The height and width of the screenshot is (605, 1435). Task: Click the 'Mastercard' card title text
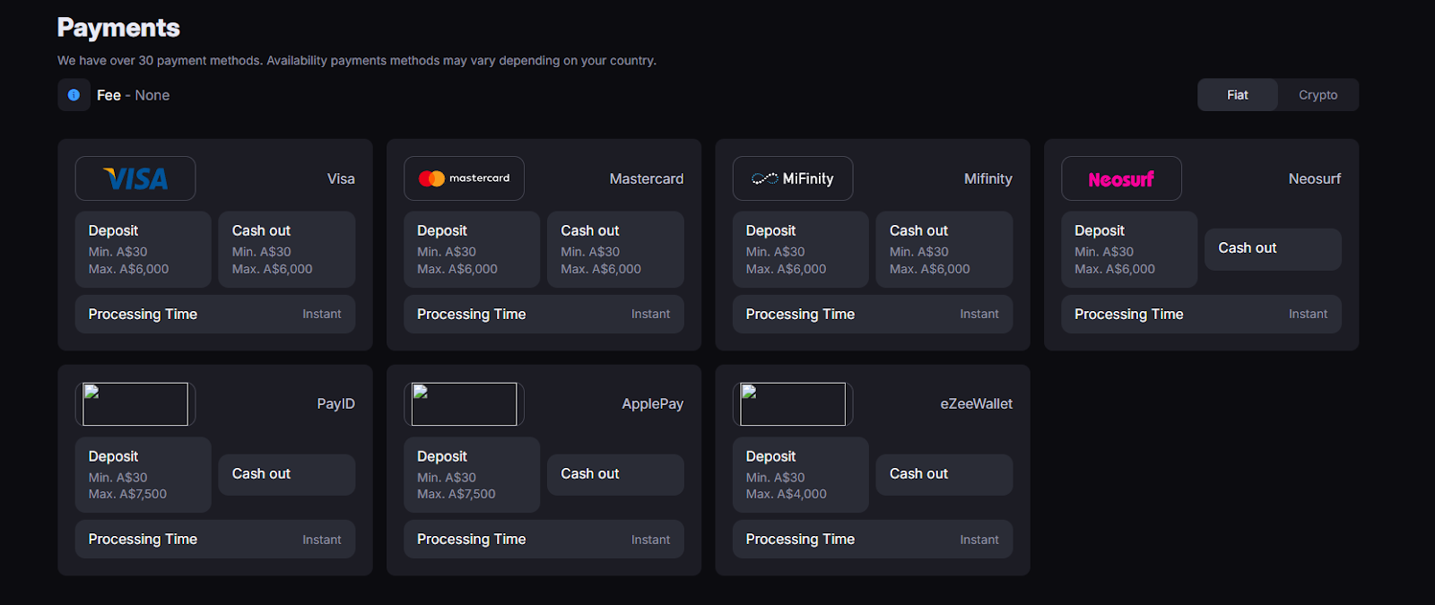647,179
